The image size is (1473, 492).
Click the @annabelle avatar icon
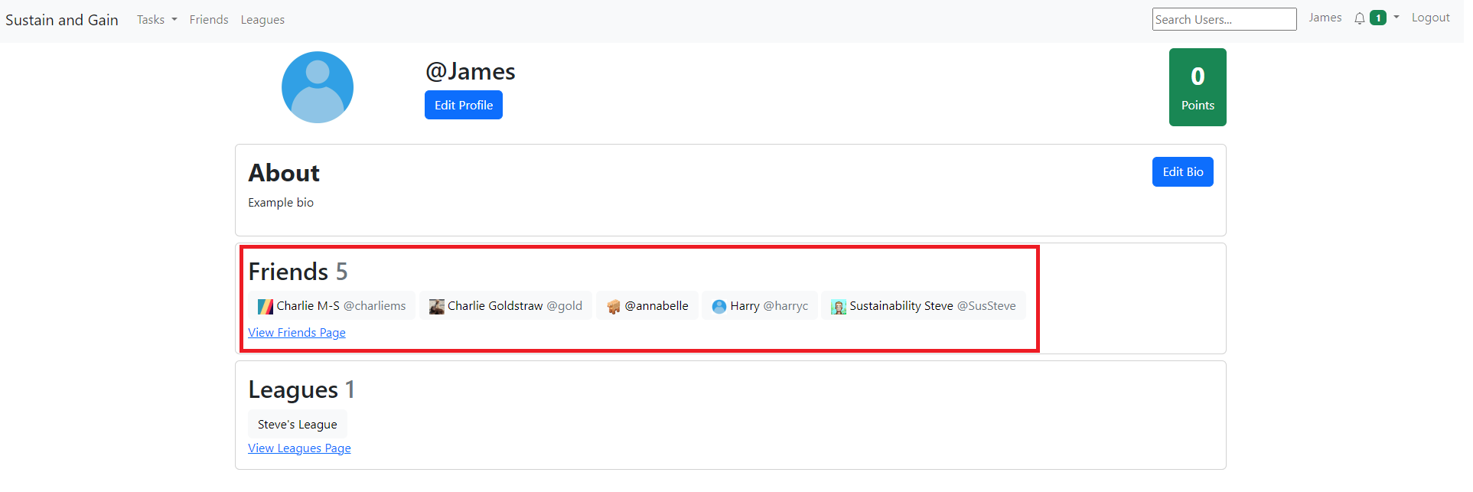coord(614,306)
